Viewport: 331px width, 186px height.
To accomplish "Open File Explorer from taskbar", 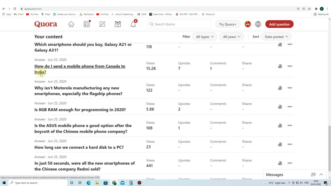I will pos(97,183).
